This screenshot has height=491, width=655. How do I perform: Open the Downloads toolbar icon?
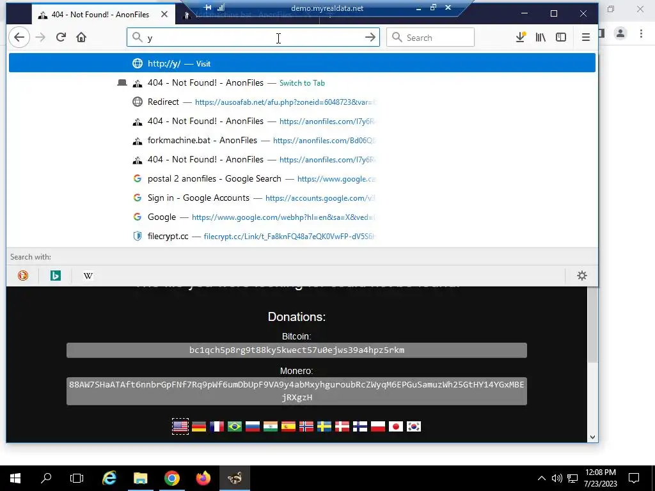520,38
